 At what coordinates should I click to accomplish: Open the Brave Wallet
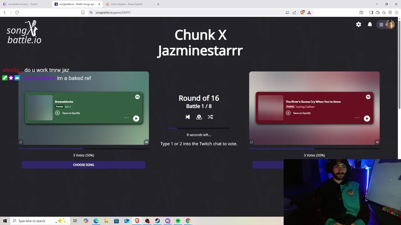pos(378,12)
